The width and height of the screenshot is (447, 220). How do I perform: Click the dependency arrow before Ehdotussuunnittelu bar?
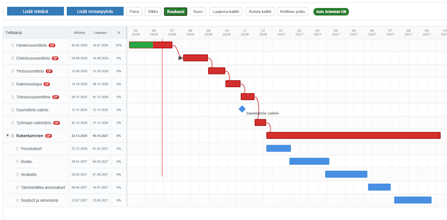pyautogui.click(x=180, y=58)
